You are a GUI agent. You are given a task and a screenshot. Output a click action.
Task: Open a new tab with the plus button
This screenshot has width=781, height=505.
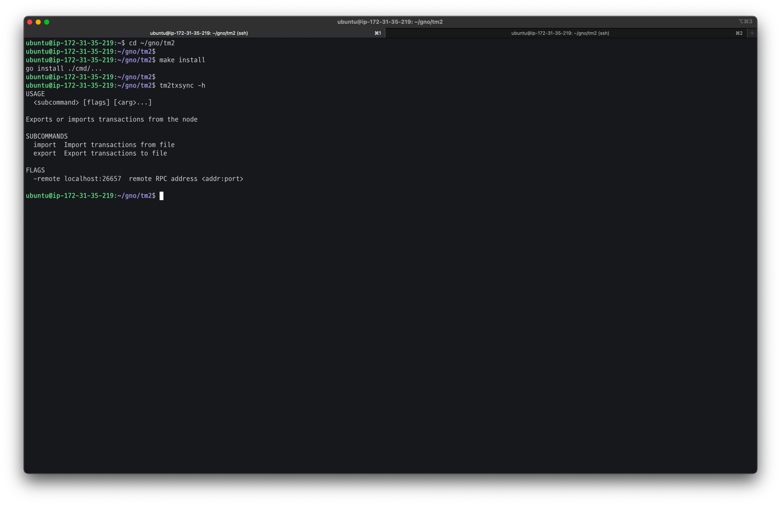[752, 33]
